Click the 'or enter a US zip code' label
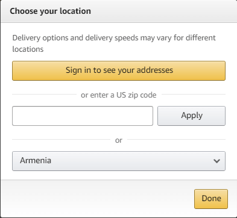The image size is (237, 218). click(x=119, y=95)
